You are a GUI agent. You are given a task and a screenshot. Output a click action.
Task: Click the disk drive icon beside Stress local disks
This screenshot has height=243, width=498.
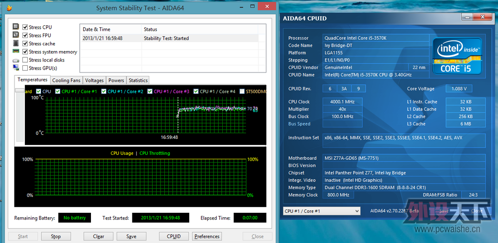coord(16,60)
